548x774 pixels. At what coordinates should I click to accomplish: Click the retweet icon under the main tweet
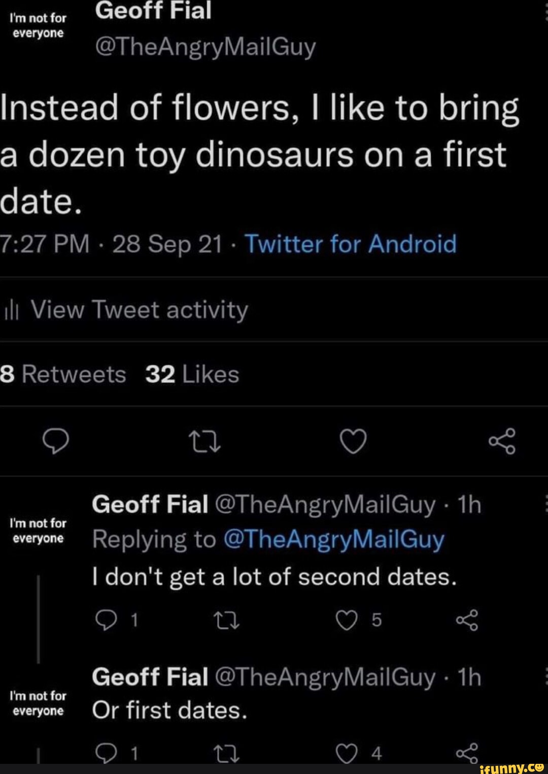[x=205, y=441]
